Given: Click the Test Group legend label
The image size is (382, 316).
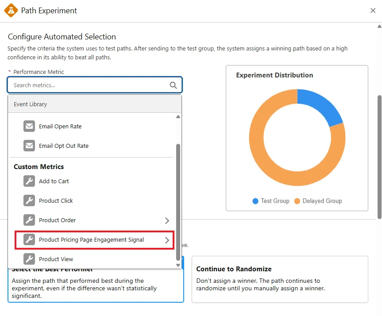Looking at the screenshot, I should 275,201.
